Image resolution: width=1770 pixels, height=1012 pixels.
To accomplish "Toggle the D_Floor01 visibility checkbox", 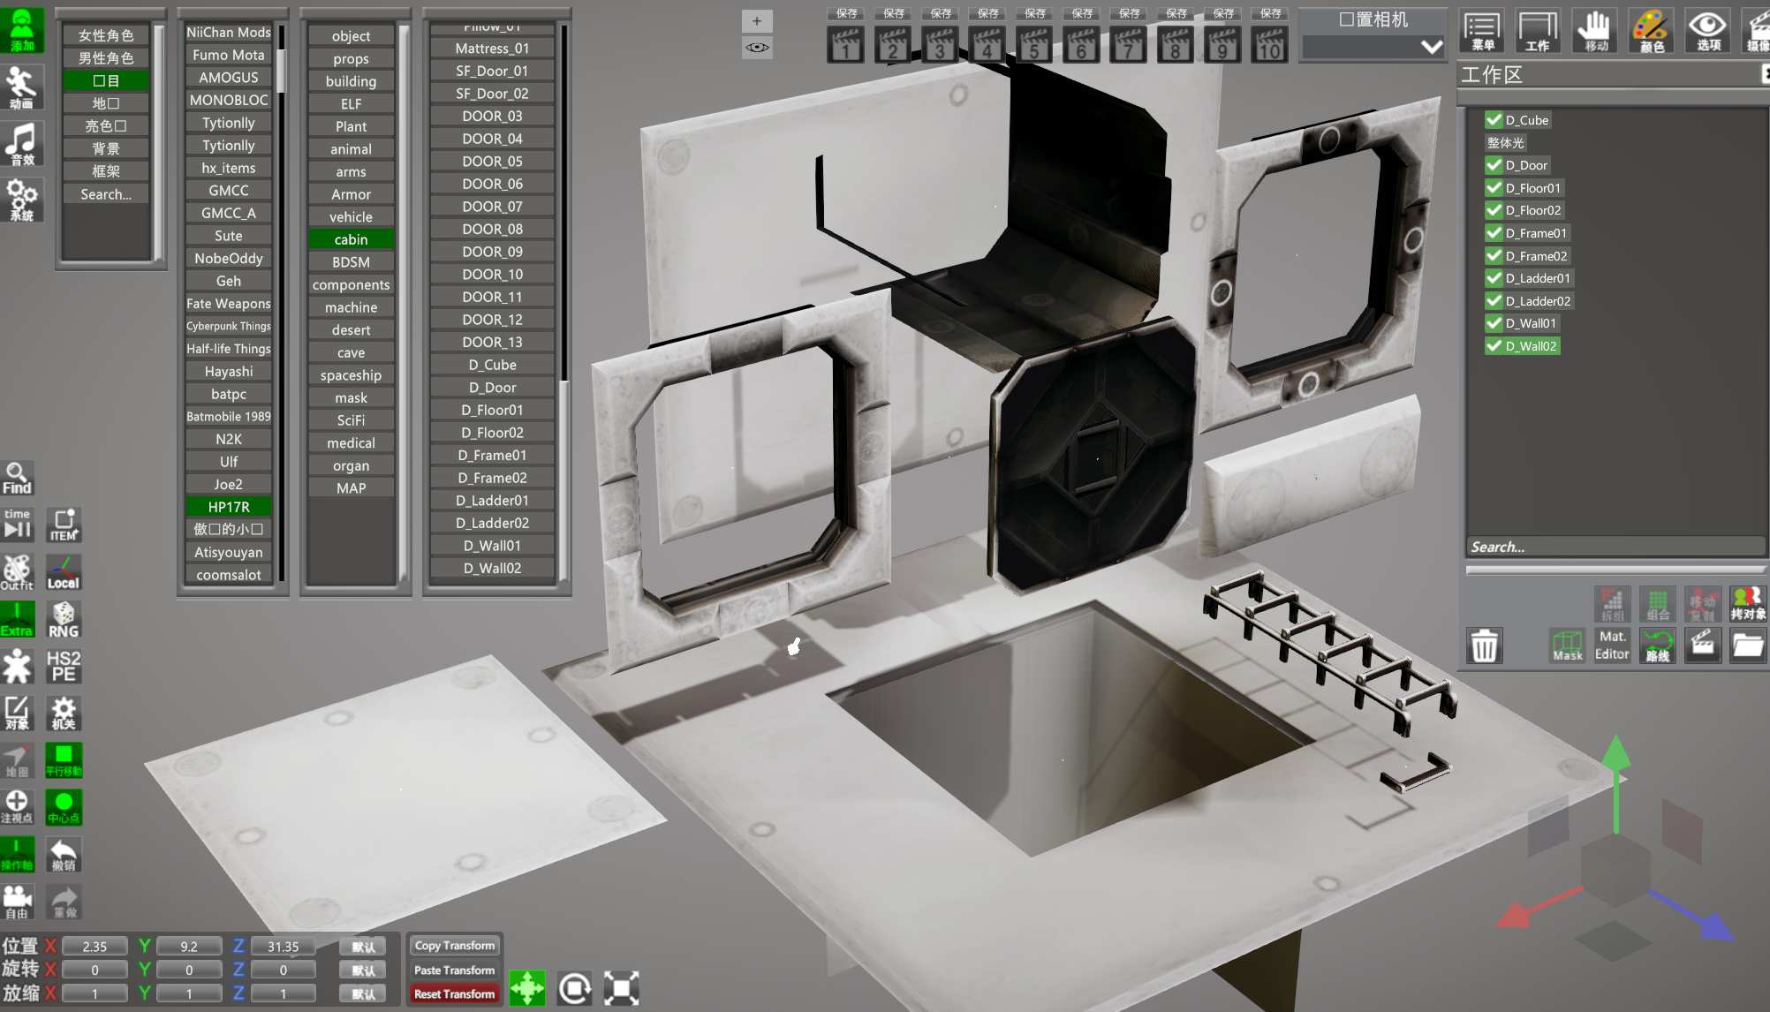I will pyautogui.click(x=1494, y=188).
